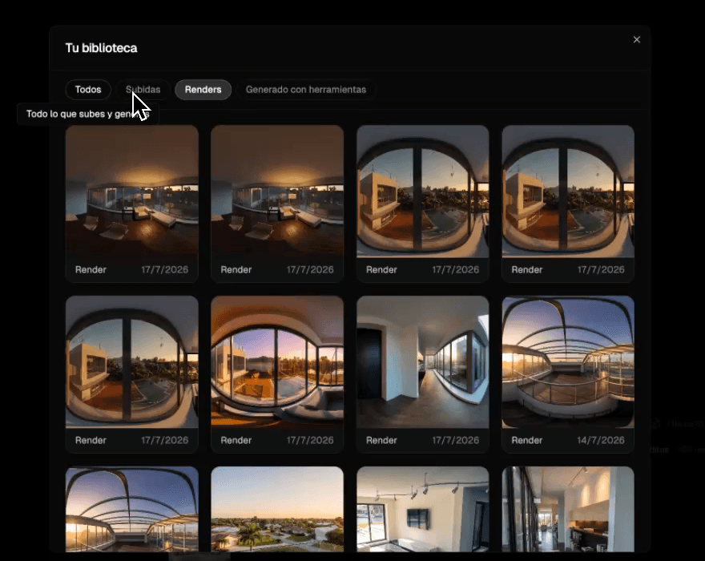
Task: Click the Render label under first thumbnail
Action: (91, 270)
